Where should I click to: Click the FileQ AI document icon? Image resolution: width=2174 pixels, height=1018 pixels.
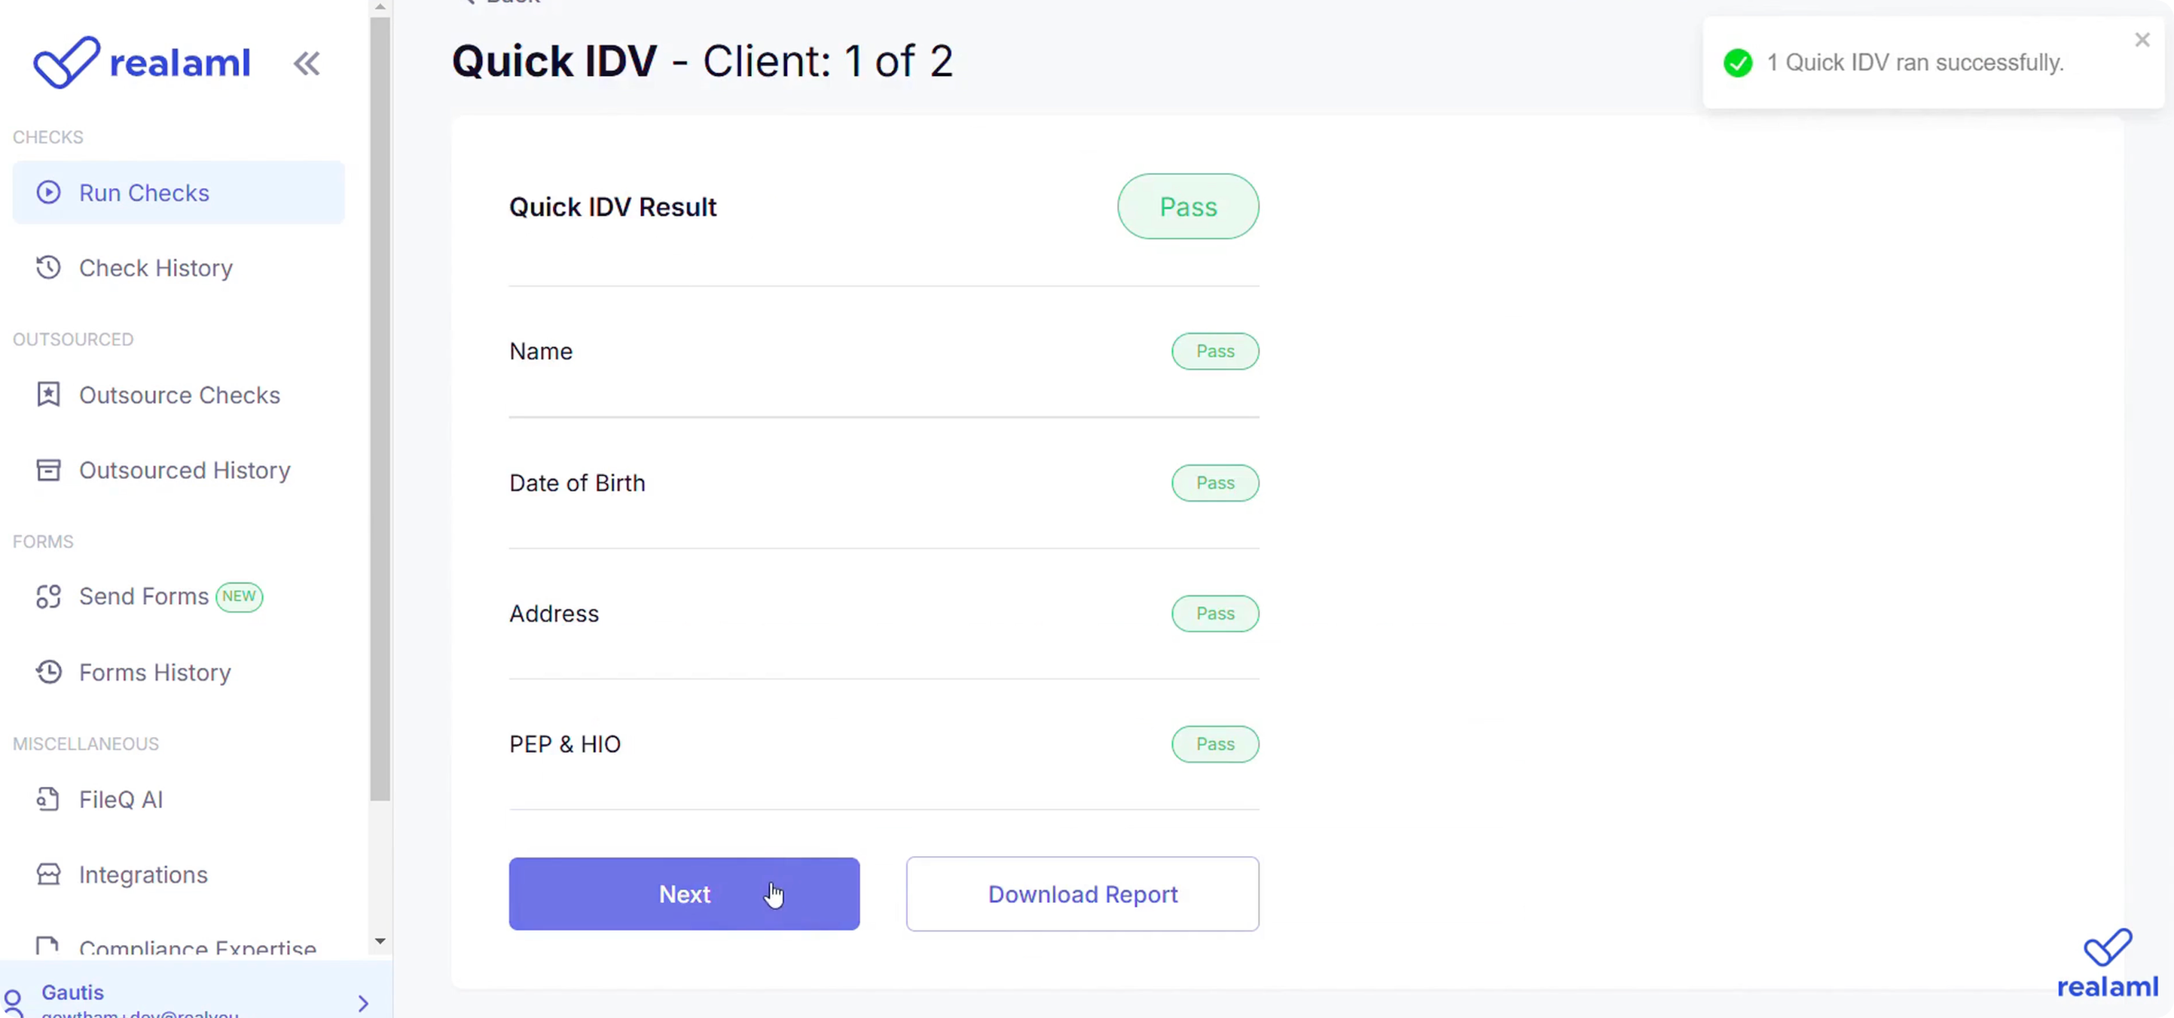point(49,799)
